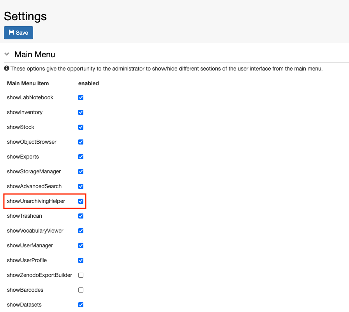Click the info icon beside the description
Image resolution: width=349 pixels, height=312 pixels.
click(7, 68)
